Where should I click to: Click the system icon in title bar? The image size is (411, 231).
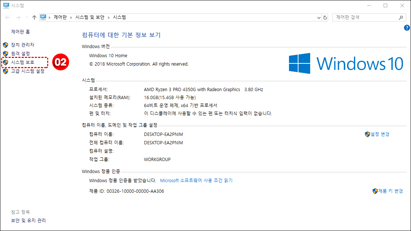click(6, 5)
